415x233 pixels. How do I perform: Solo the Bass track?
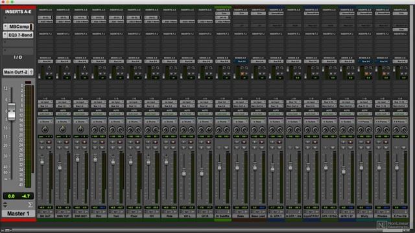(237, 148)
